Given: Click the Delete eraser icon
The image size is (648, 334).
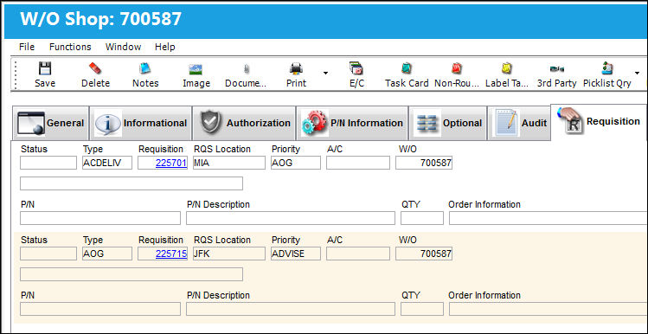Looking at the screenshot, I should pyautogui.click(x=95, y=68).
